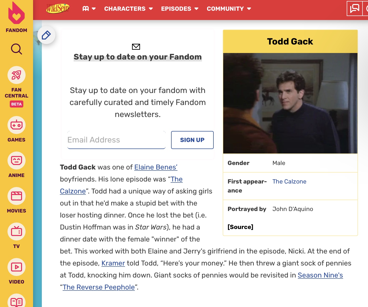Image resolution: width=368 pixels, height=307 pixels.
Task: Click the pencil edit page icon
Action: tap(46, 35)
